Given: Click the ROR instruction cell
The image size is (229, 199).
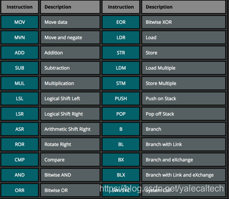Looking at the screenshot, I should (x=20, y=145).
